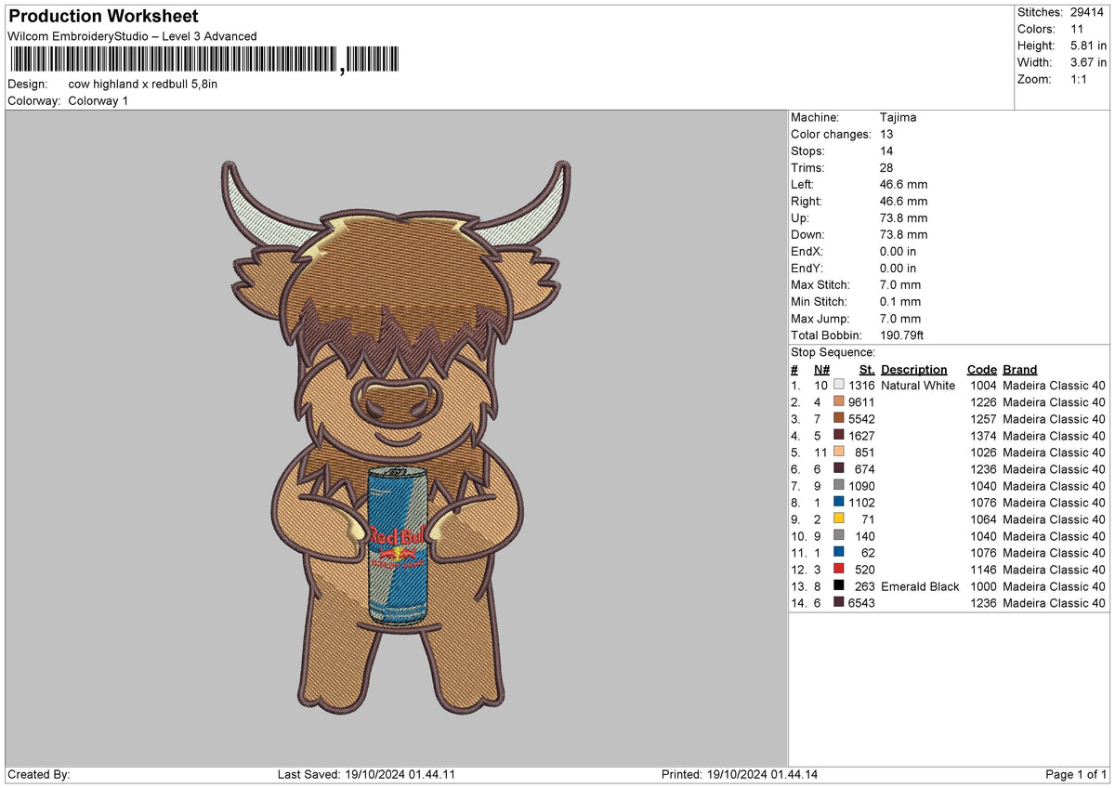Click the stitches count '29414'

1089,12
